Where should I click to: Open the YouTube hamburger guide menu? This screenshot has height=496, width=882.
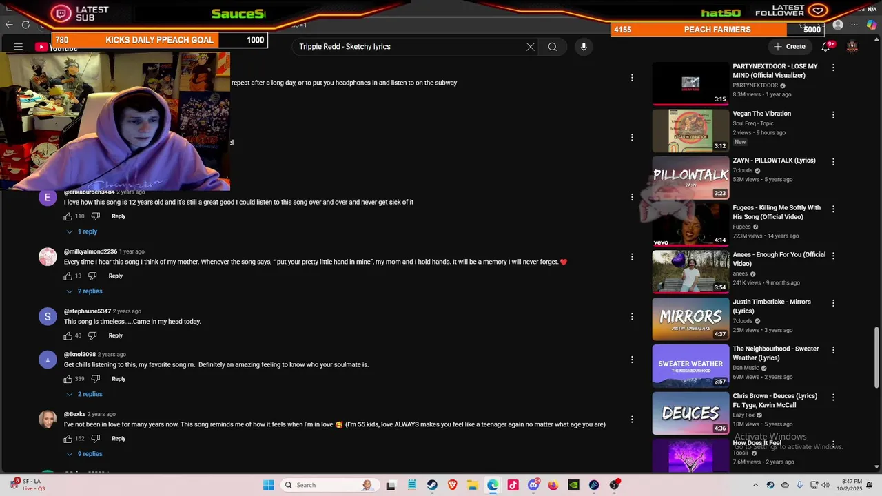pos(19,47)
